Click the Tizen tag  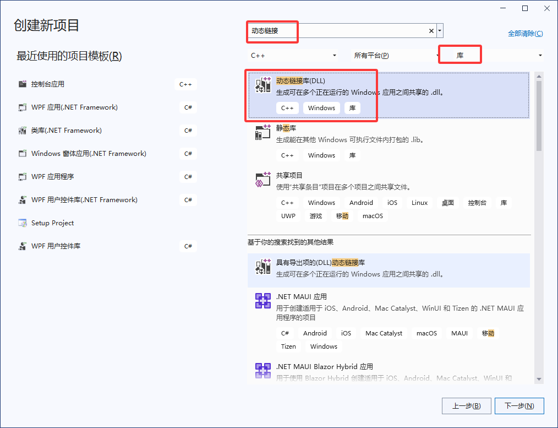tap(288, 346)
